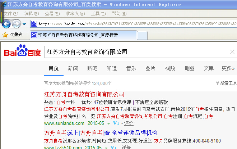
Task: Select the 江苏方舟自考教育咨询有限公司_百度搜索 tab
Action: (83, 35)
